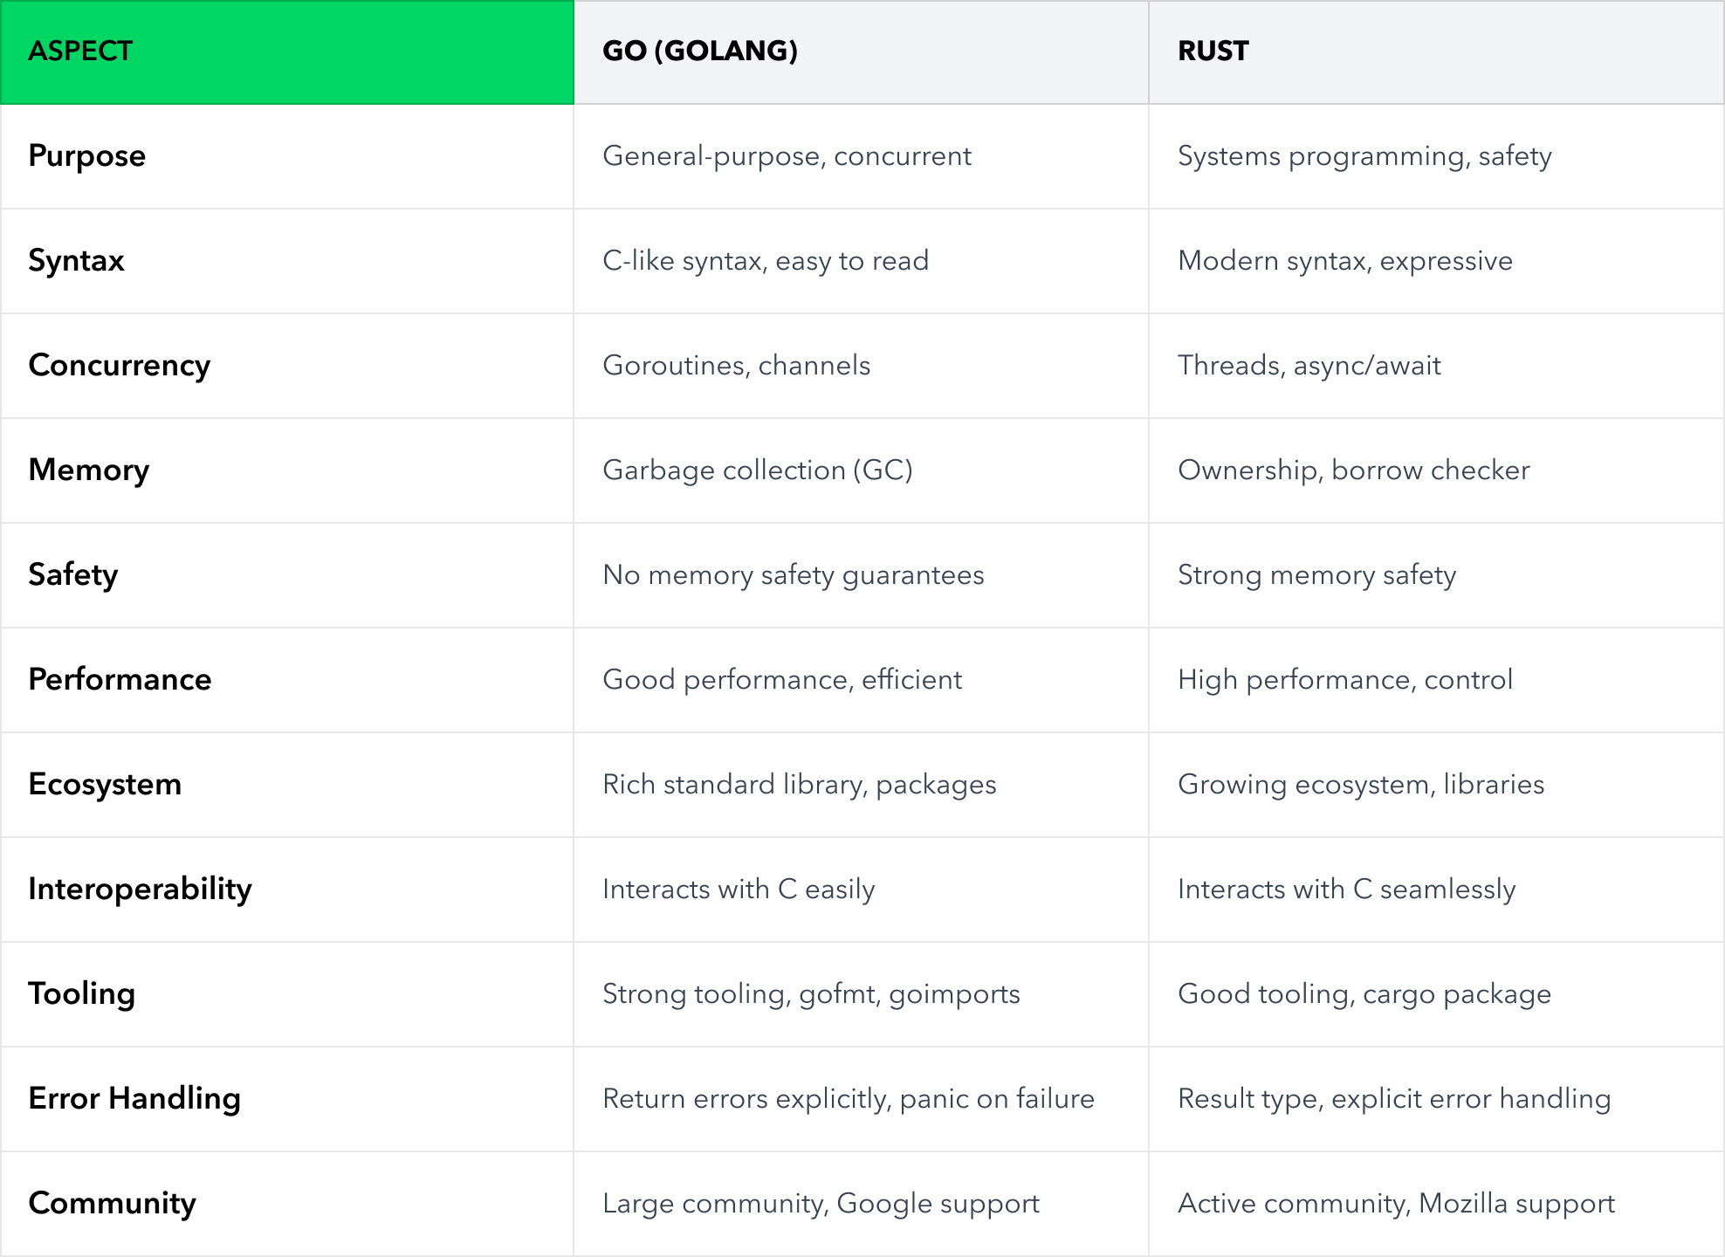Select the Safety row label
1725x1257 pixels.
(73, 575)
